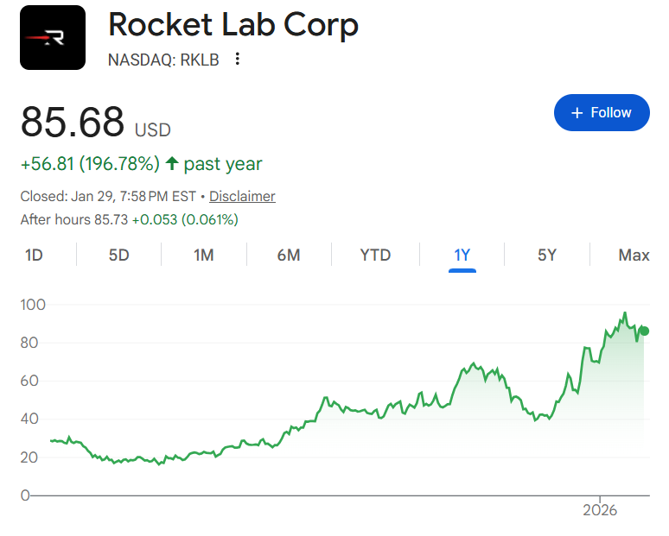Click the NASDAQ: RKLB ticker text
The width and height of the screenshot is (669, 536).
pyautogui.click(x=163, y=60)
